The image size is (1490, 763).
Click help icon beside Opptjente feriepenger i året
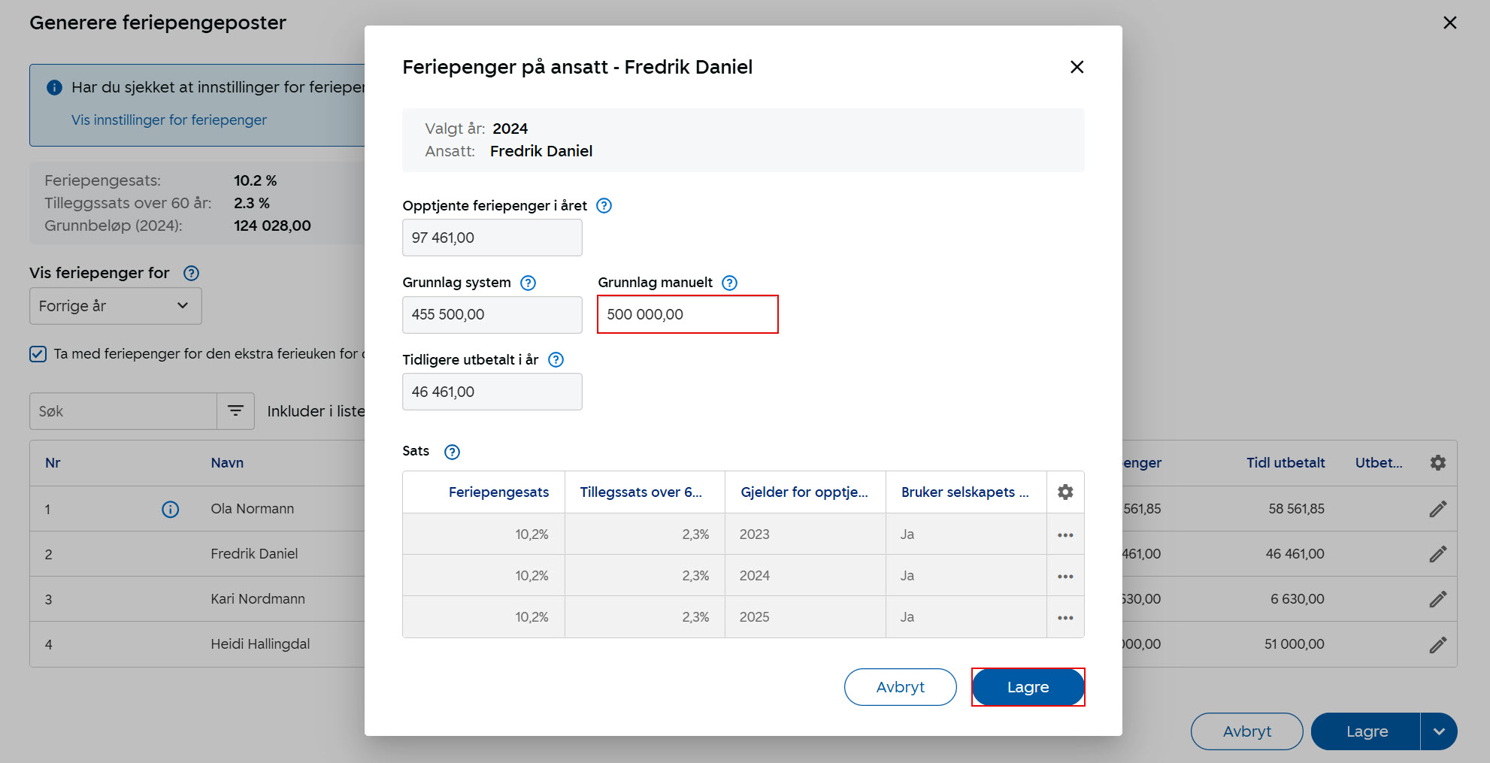[x=604, y=206]
